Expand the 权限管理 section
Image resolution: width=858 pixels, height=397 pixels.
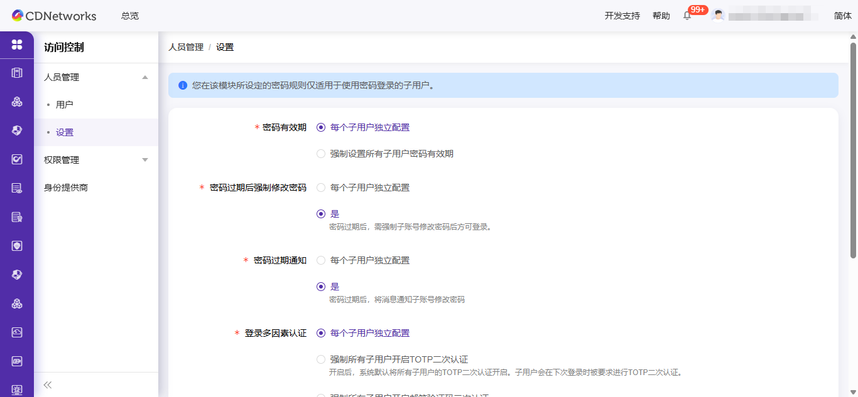[94, 159]
